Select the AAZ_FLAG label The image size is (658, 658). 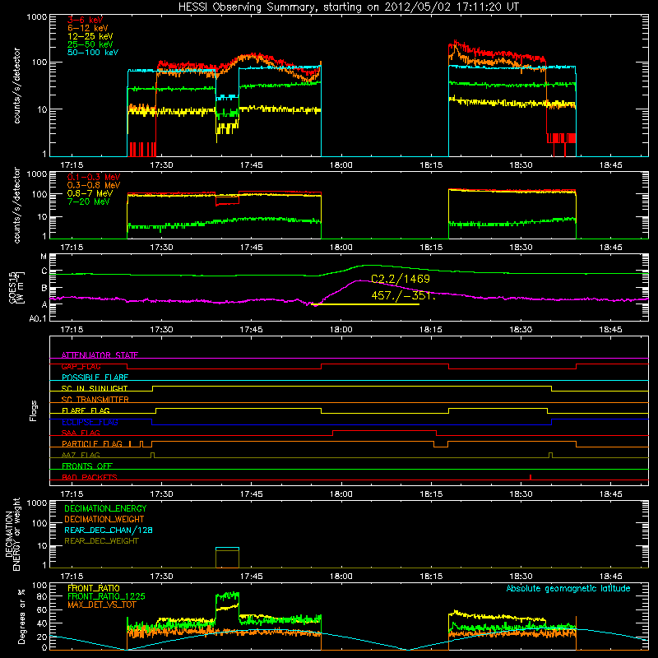pyautogui.click(x=81, y=455)
